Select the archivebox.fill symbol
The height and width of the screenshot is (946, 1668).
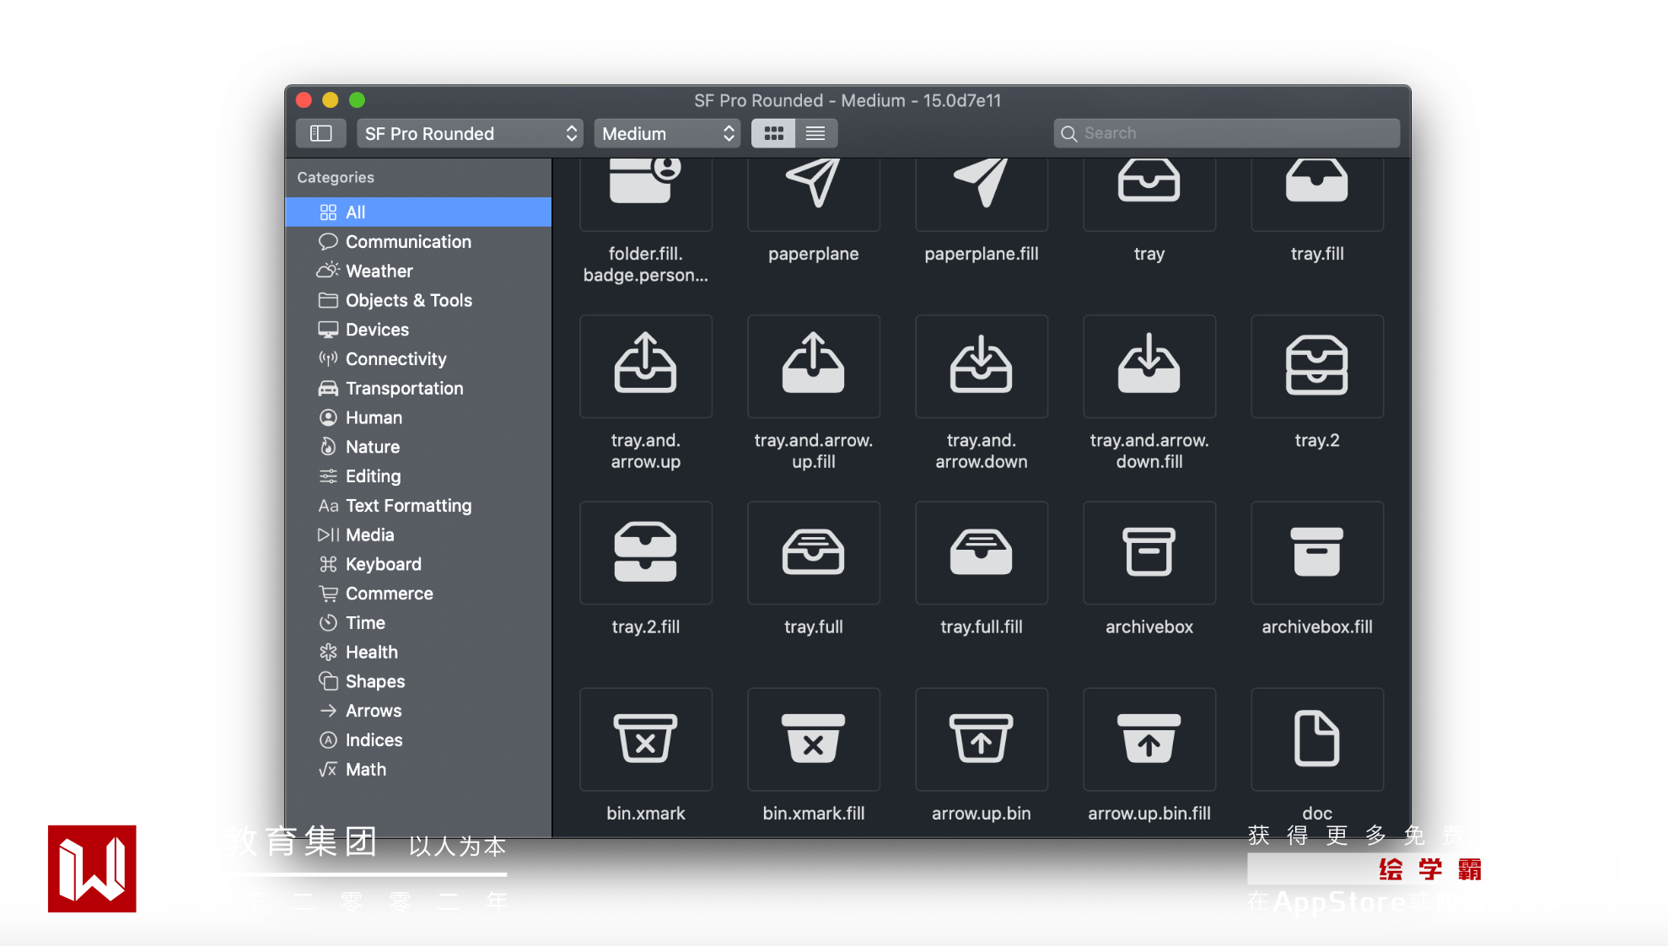point(1316,552)
